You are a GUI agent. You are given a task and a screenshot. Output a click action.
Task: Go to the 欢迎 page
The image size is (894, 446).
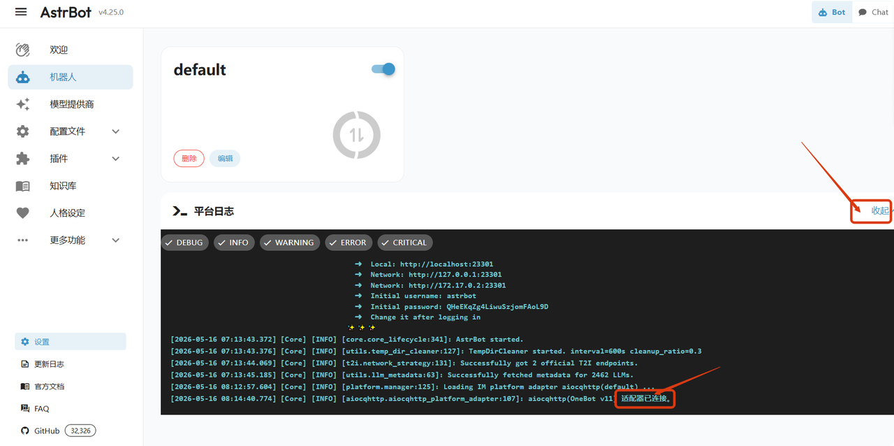(71, 50)
